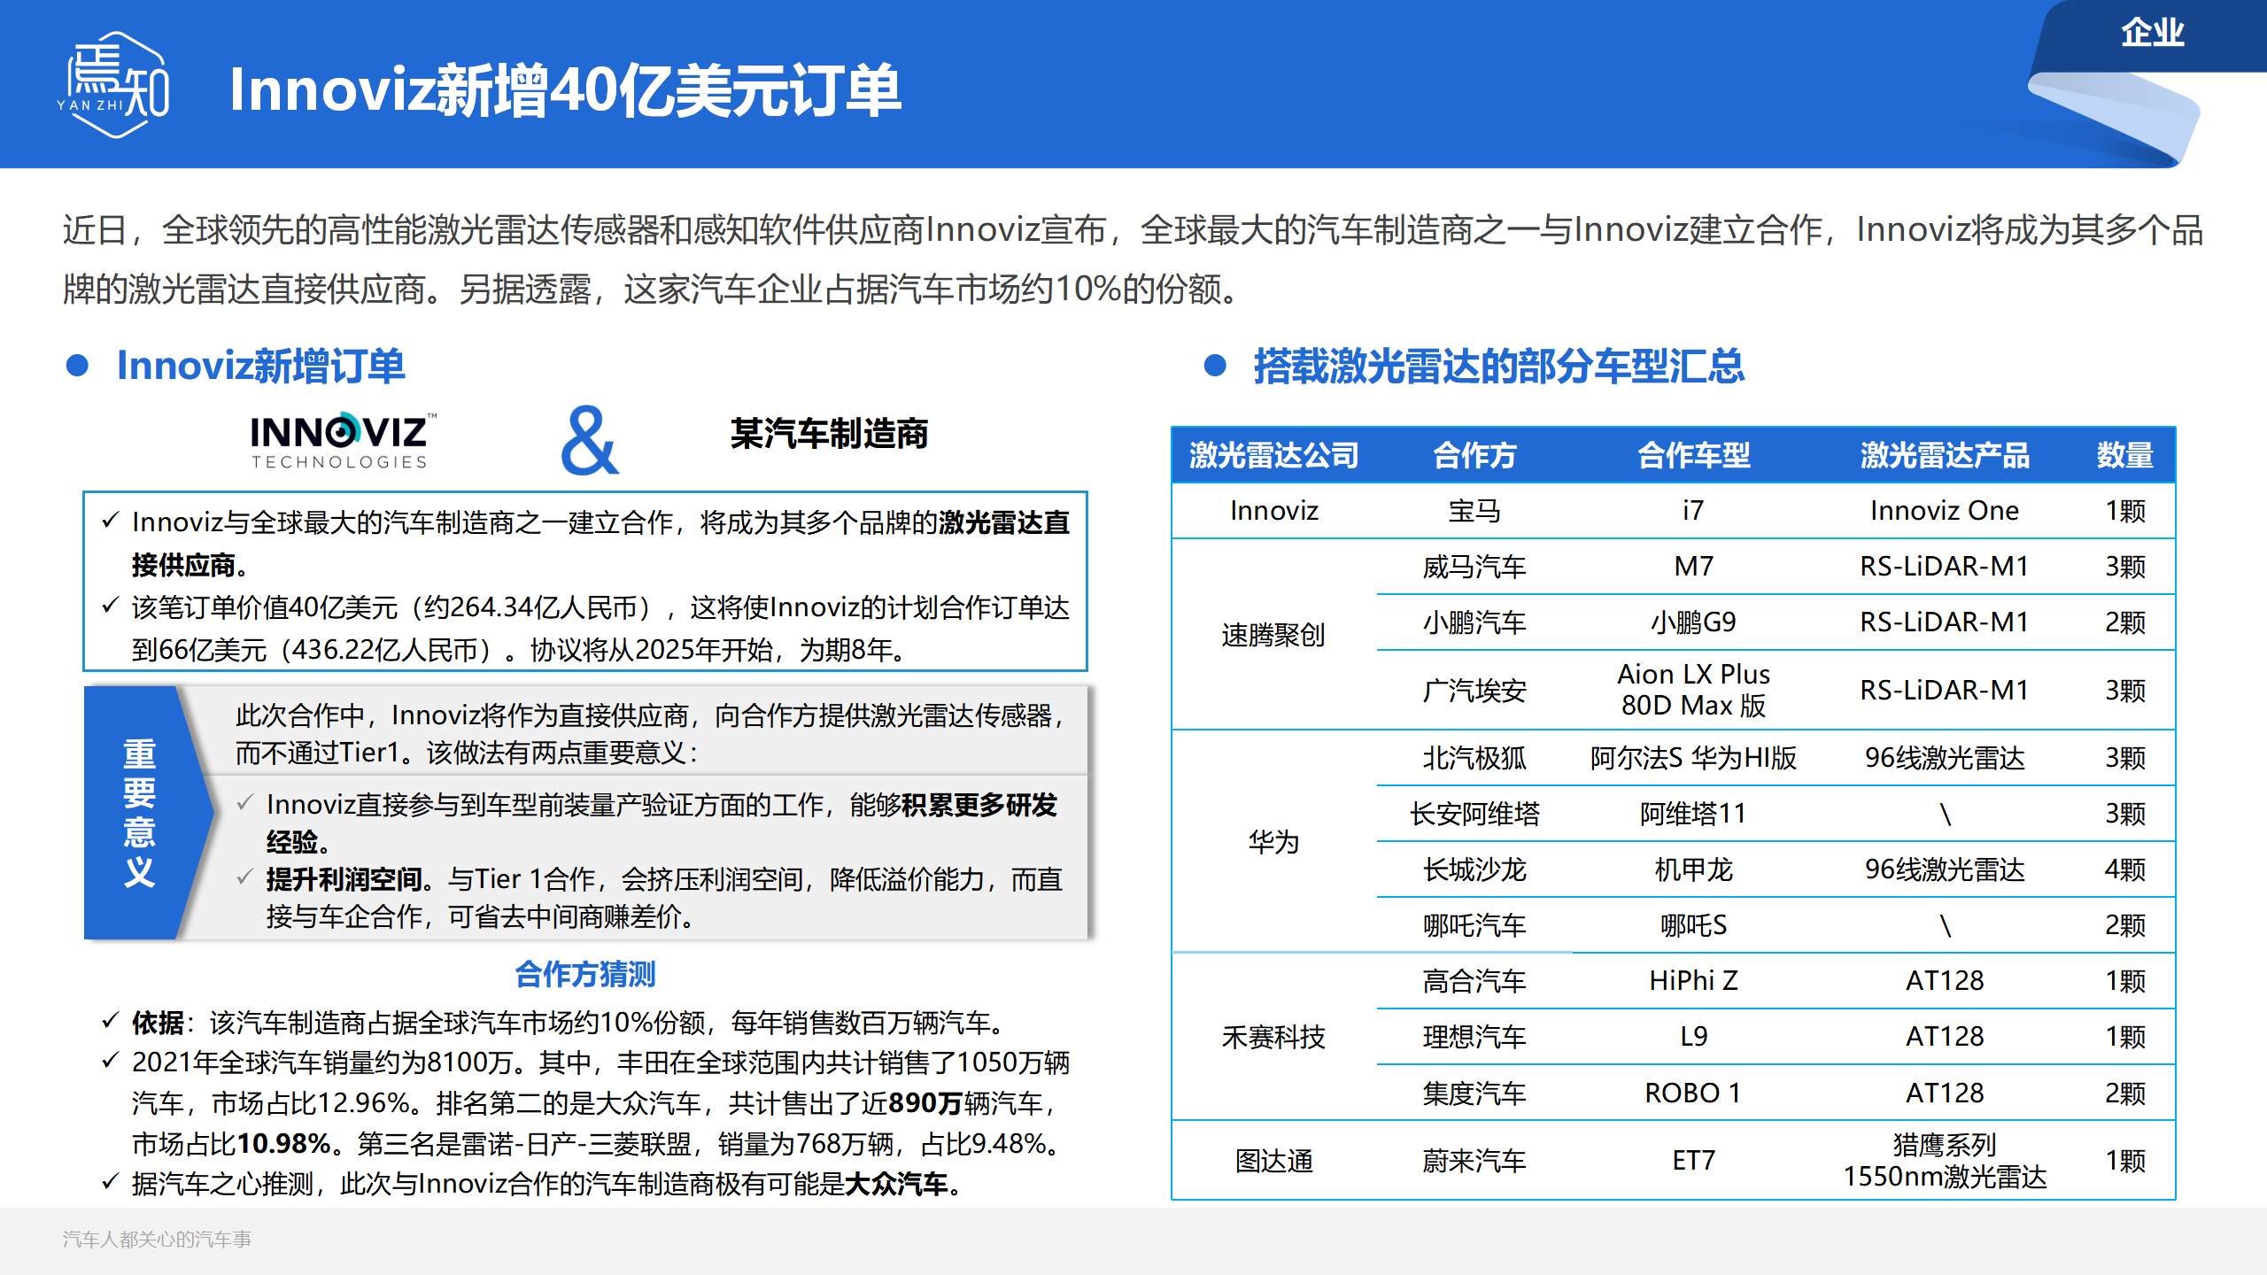Image resolution: width=2267 pixels, height=1275 pixels.
Task: Click the 集度汽车 cell
Action: [x=1474, y=1093]
